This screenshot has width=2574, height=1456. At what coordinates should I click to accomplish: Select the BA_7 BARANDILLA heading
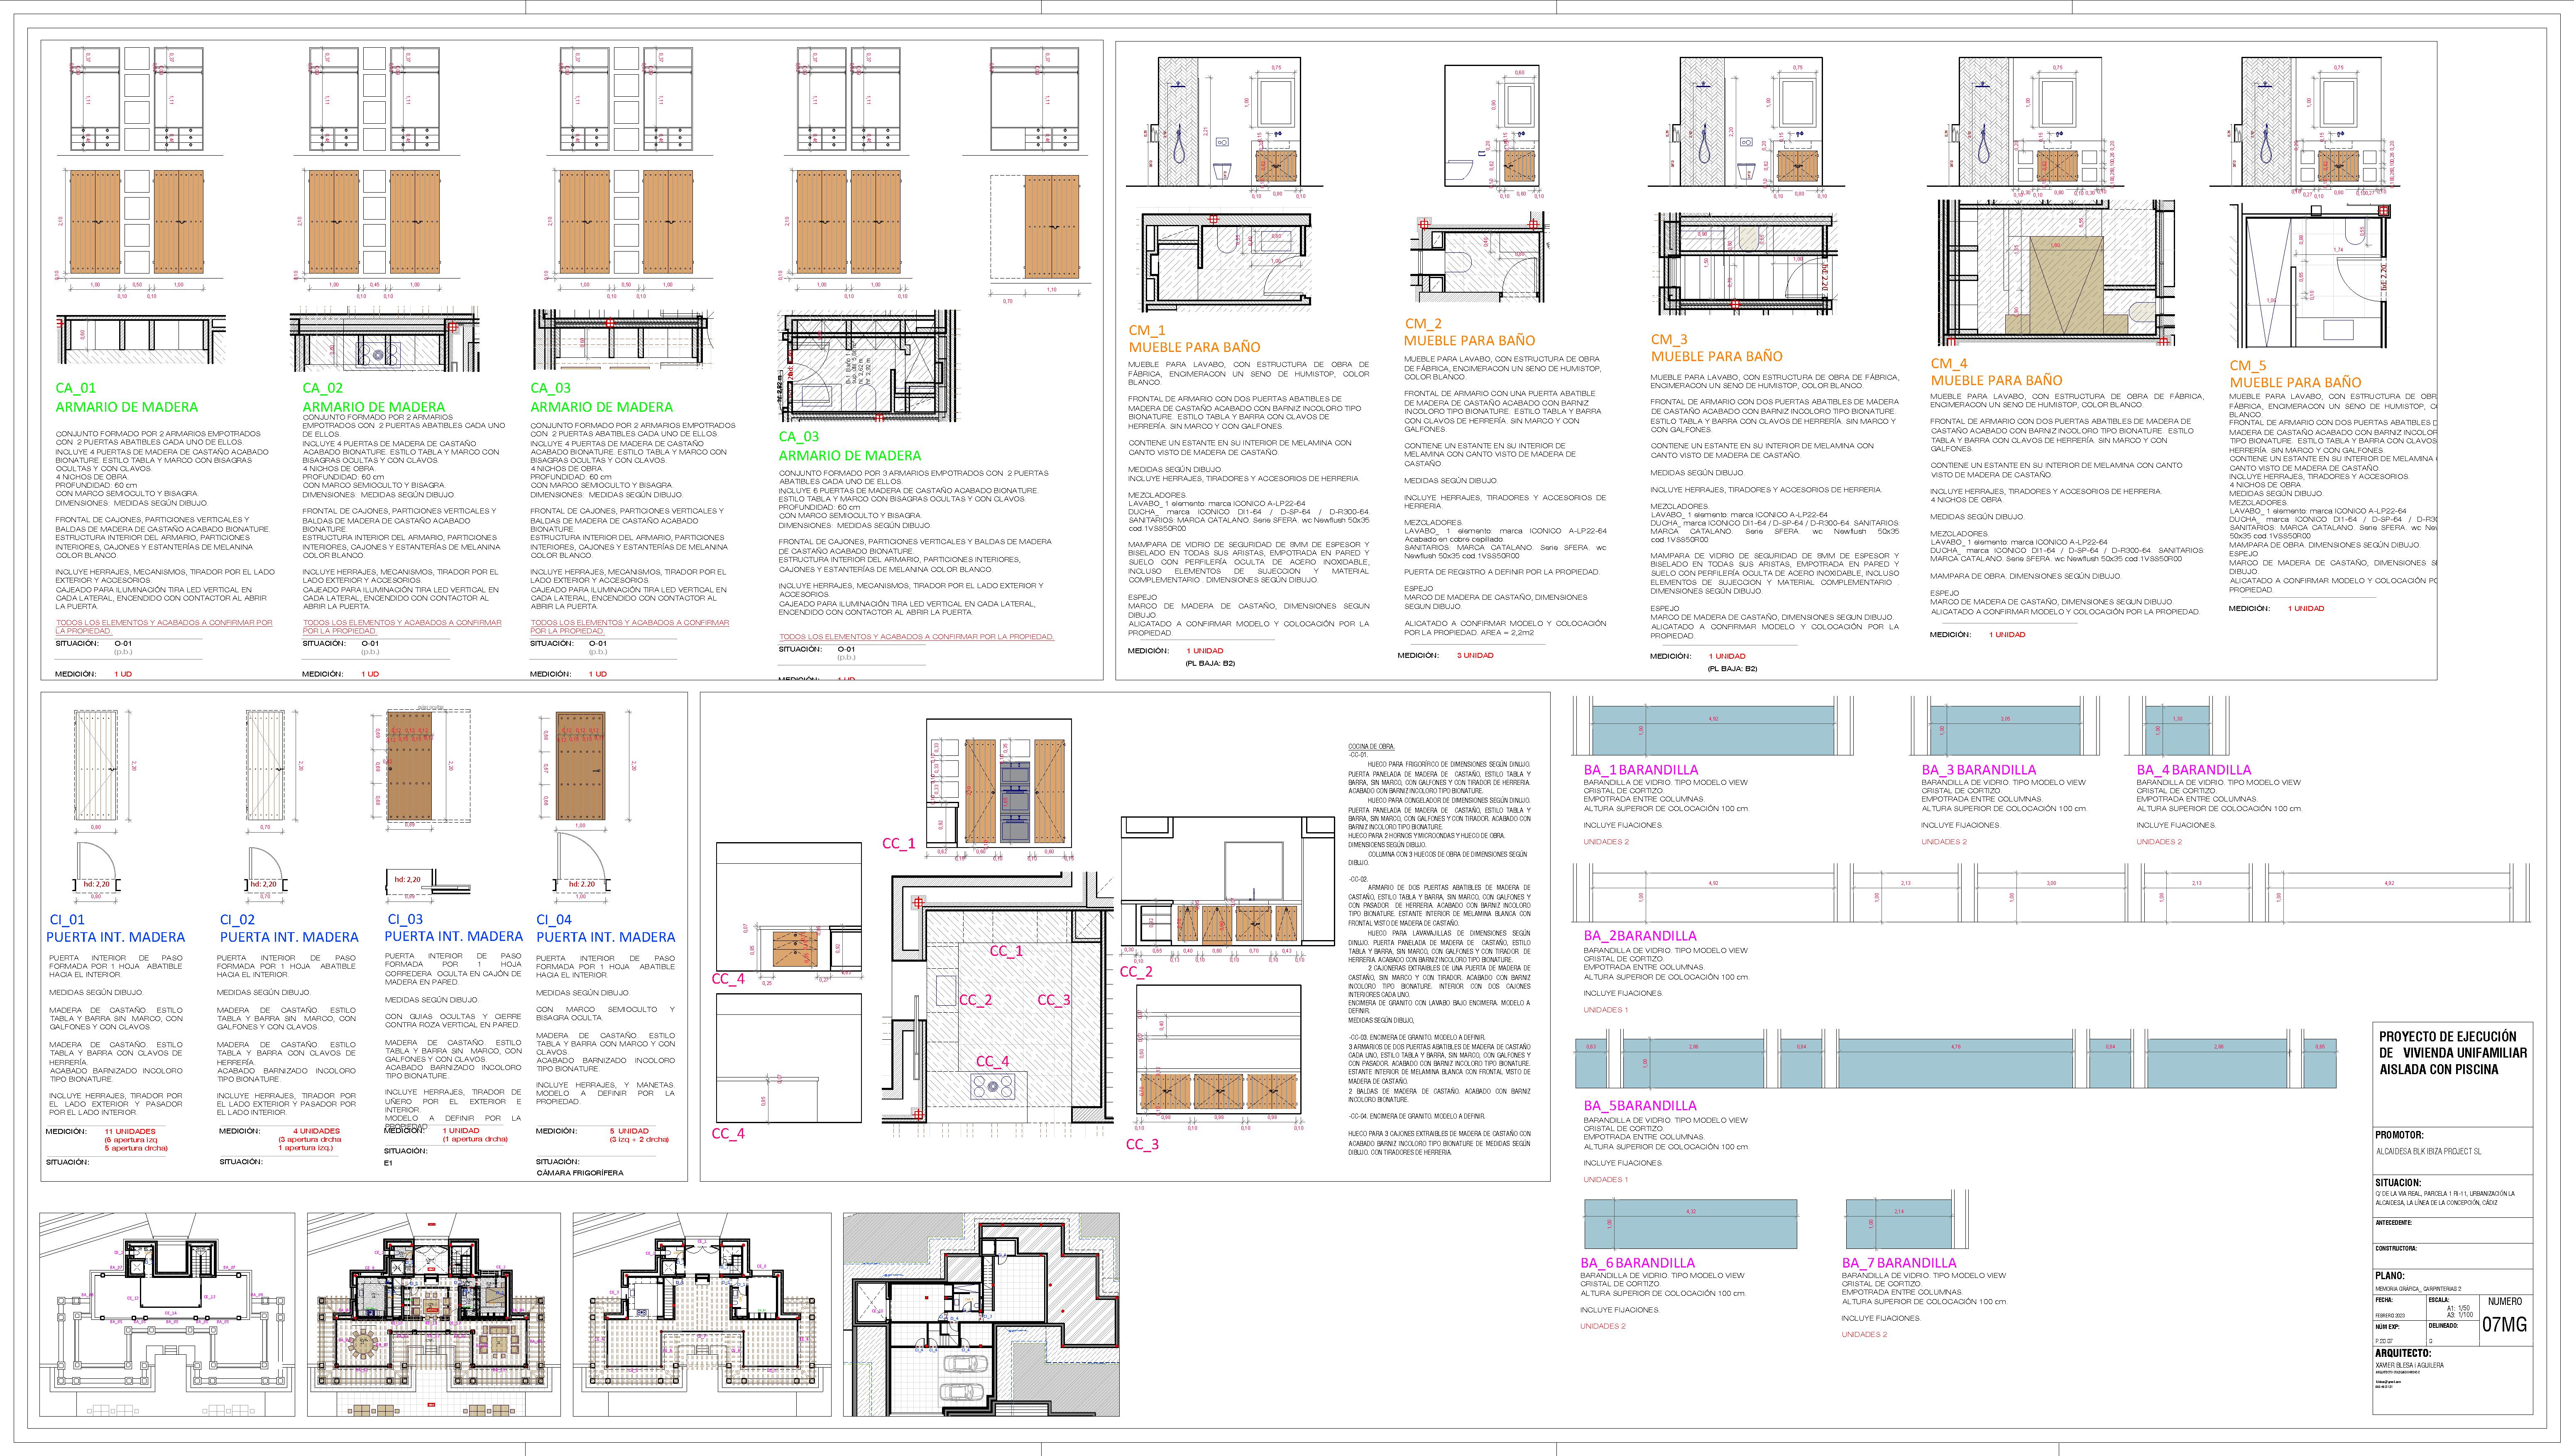click(1899, 1263)
